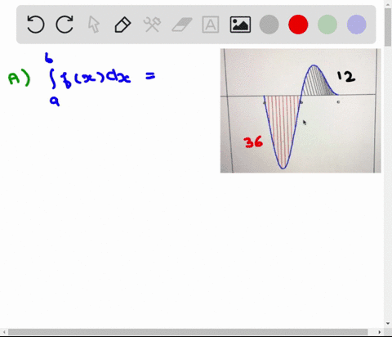Click the scroll left arrow
This screenshot has height=337, width=392.
(4, 332)
